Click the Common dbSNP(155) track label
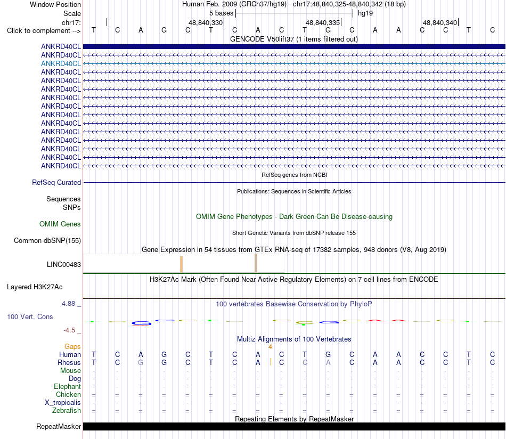506x439 pixels. pos(47,240)
